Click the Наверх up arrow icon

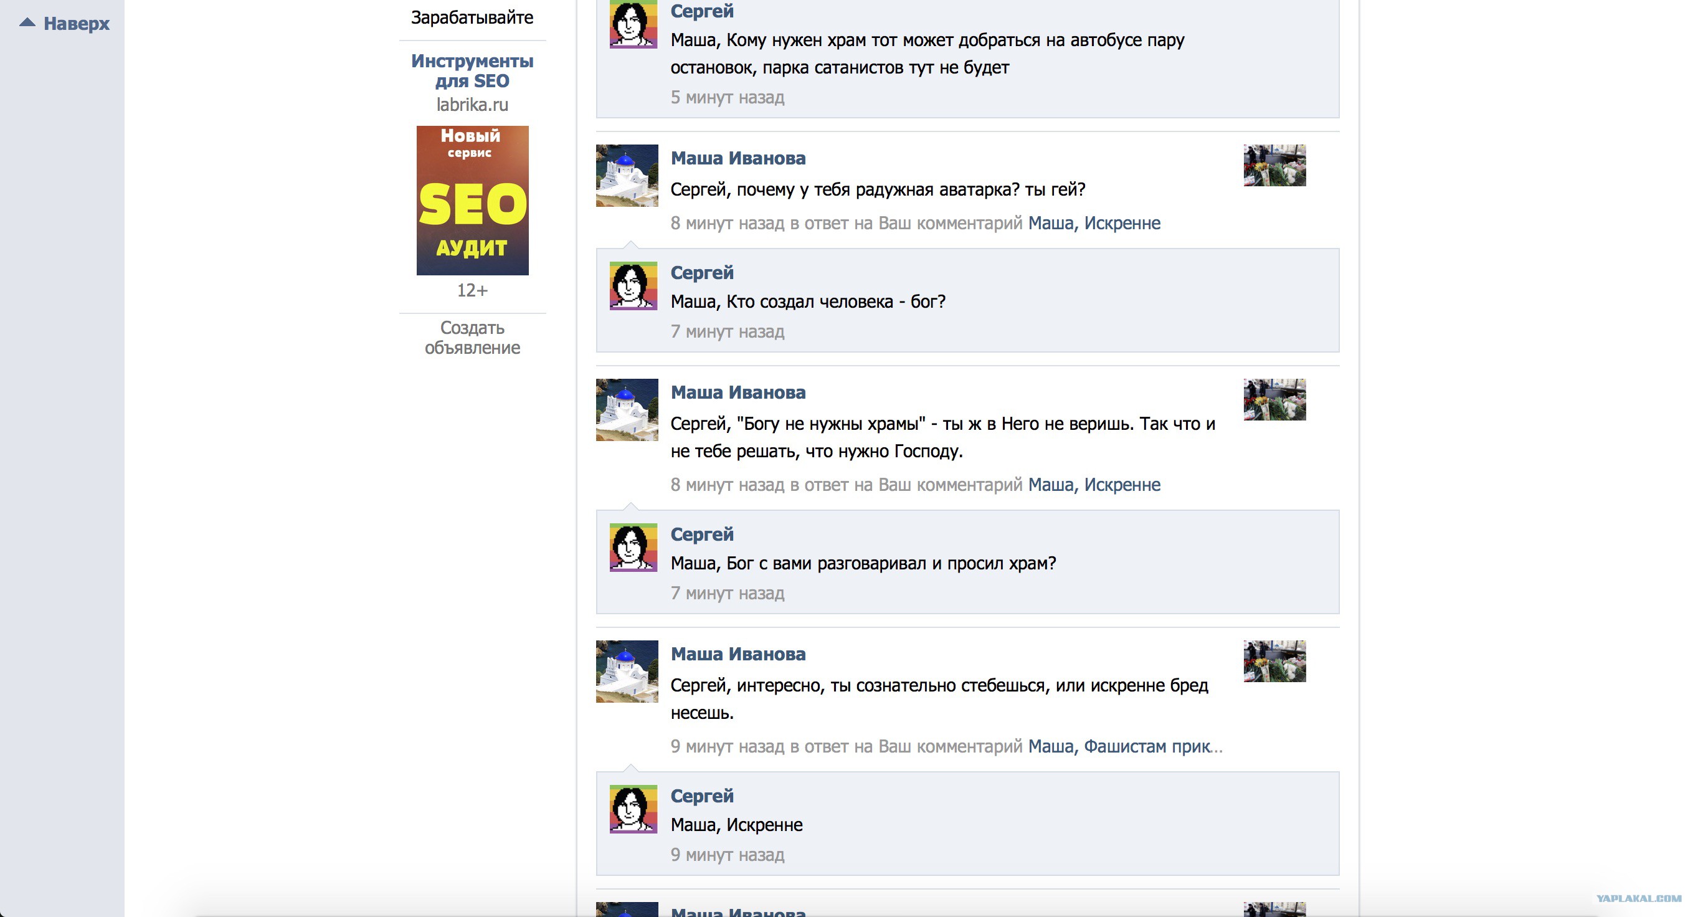[27, 23]
